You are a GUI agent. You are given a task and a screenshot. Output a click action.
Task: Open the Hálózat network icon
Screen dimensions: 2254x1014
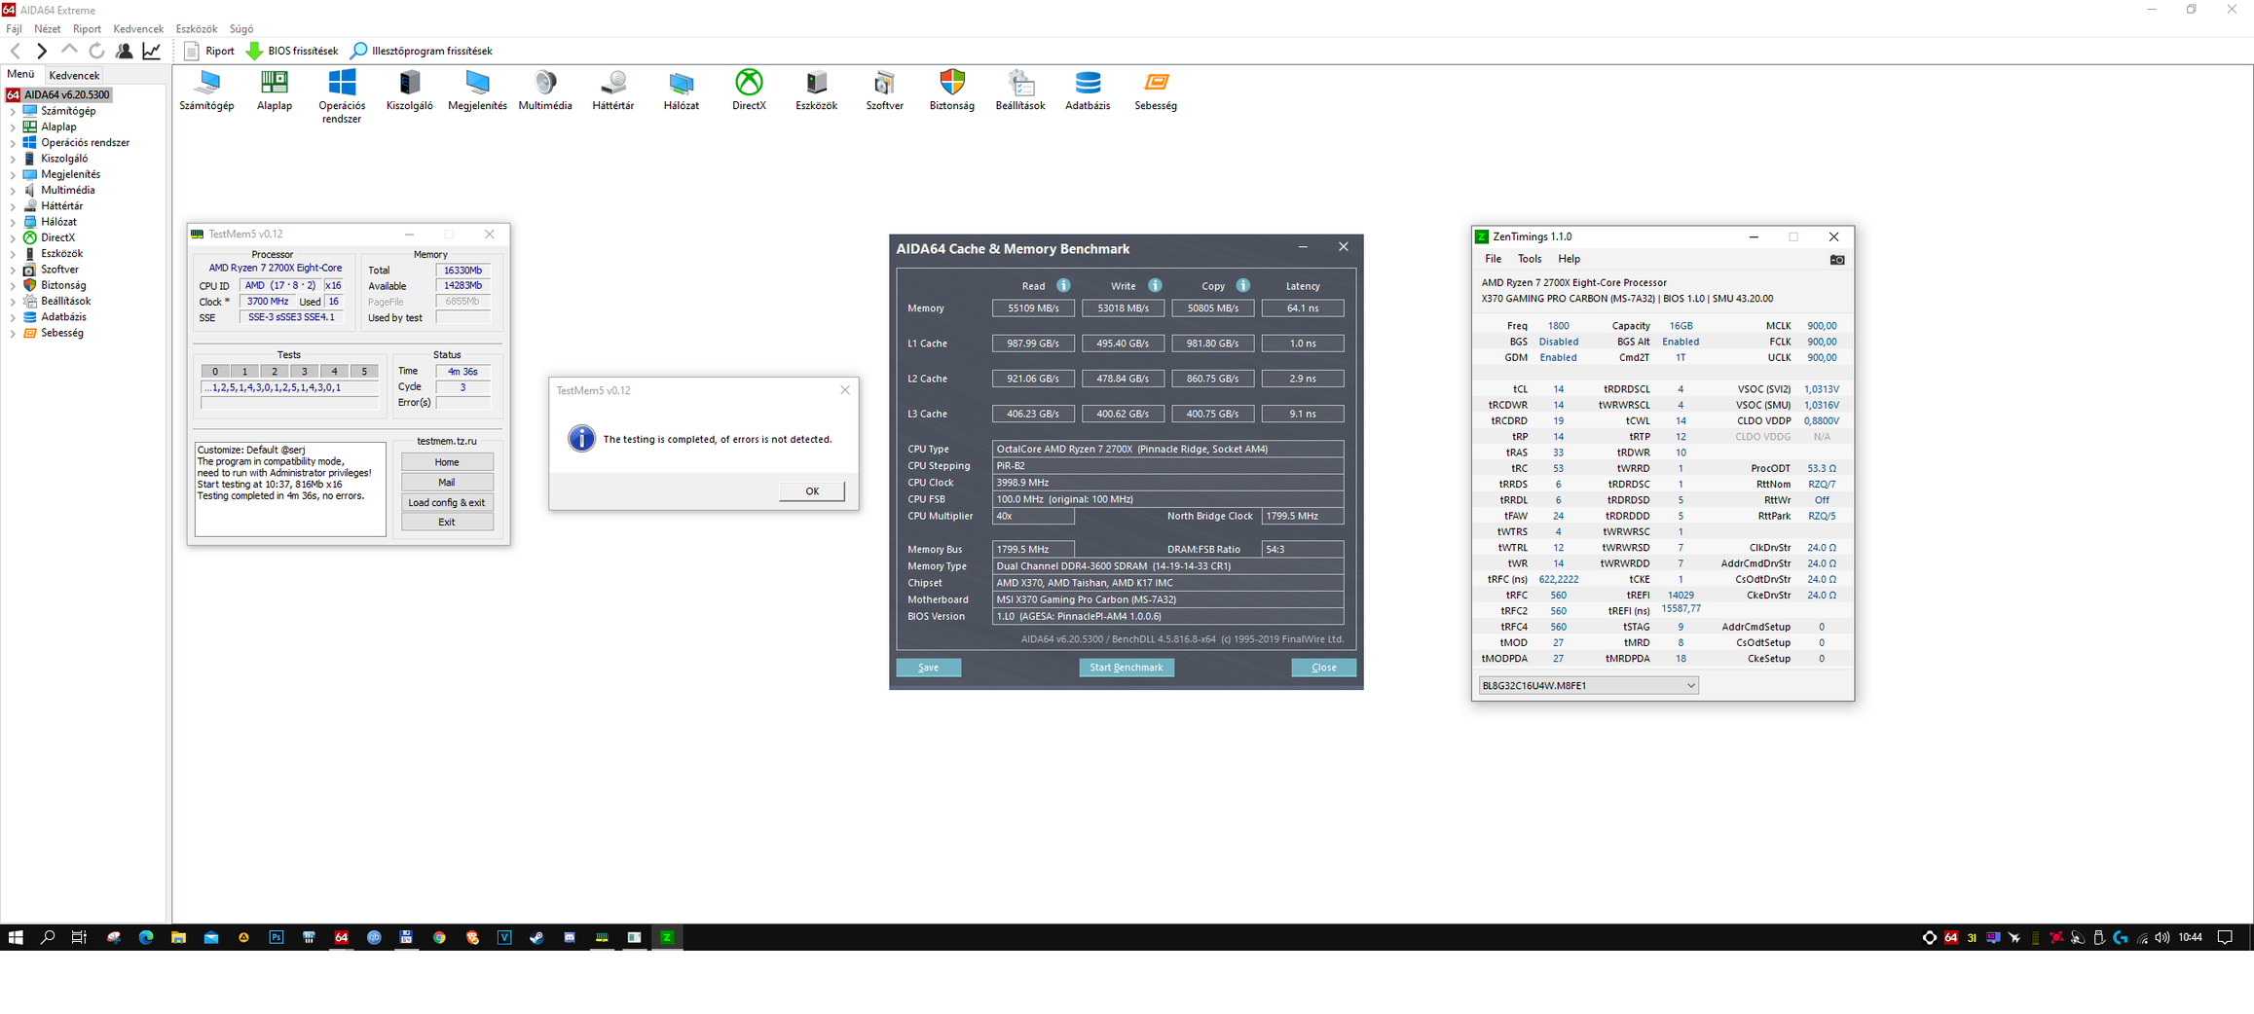[x=682, y=91]
